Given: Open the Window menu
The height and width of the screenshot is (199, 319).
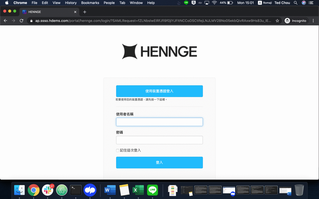Looking at the screenshot, I should pyautogui.click(x=136, y=3).
